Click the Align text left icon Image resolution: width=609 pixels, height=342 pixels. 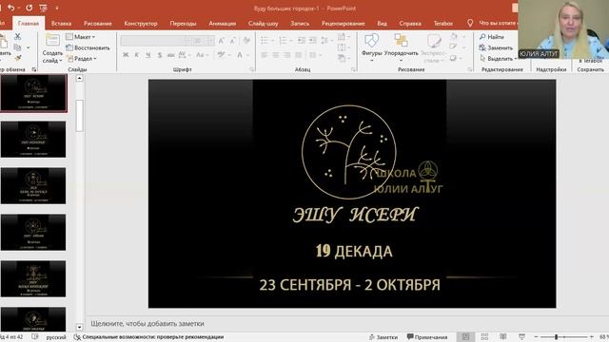coord(265,55)
